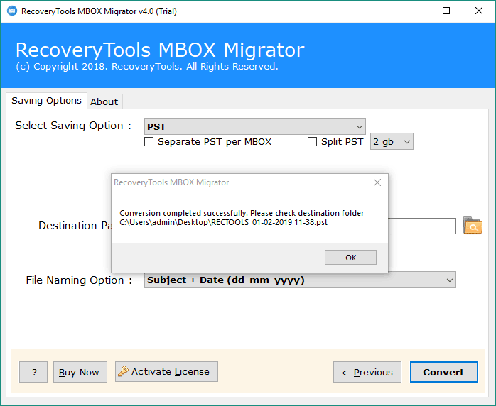Image resolution: width=496 pixels, height=406 pixels.
Task: Close the main MBOX Migrator window
Action: 479,11
